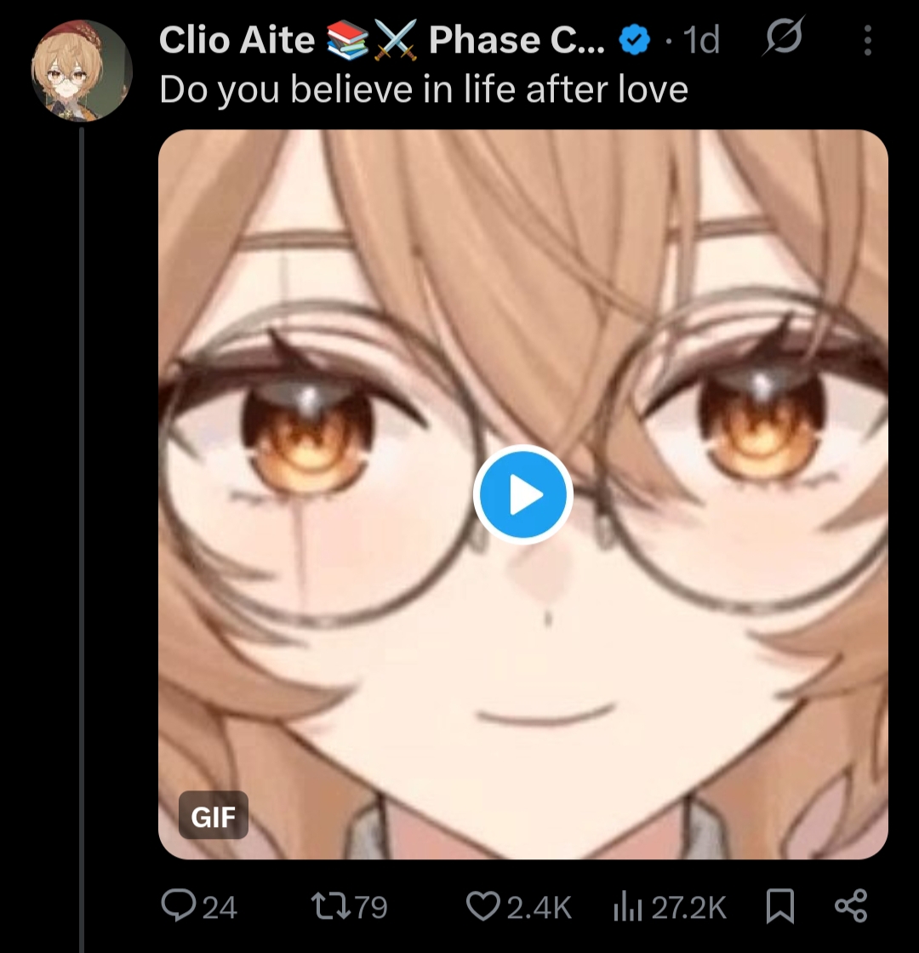Open the repost menu via the arrows icon

point(331,905)
